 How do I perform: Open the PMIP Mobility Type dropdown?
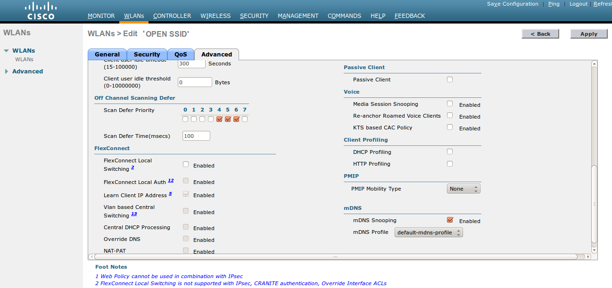[463, 189]
